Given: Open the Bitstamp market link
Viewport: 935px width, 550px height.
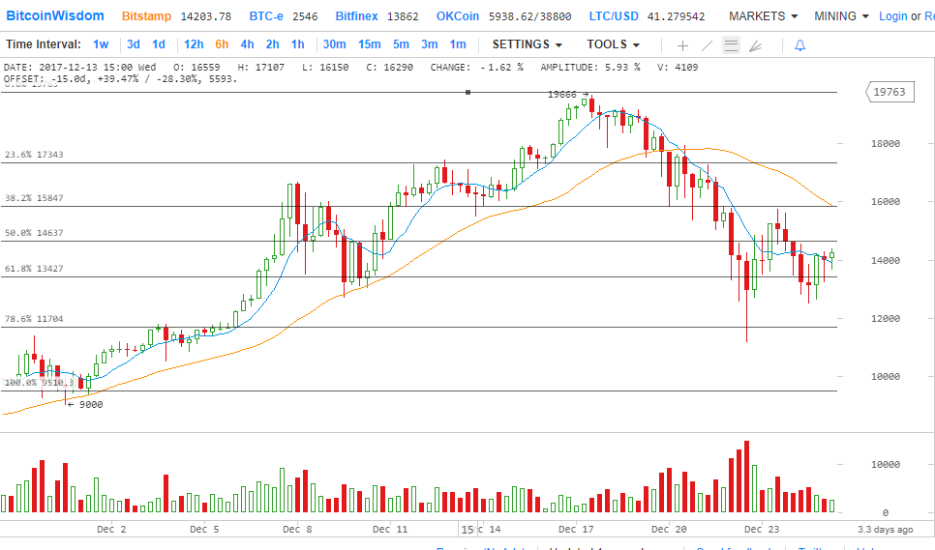Looking at the screenshot, I should 146,16.
